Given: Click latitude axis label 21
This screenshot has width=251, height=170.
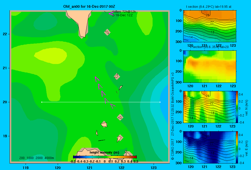Looking at the screenshot, I should point(5,68).
